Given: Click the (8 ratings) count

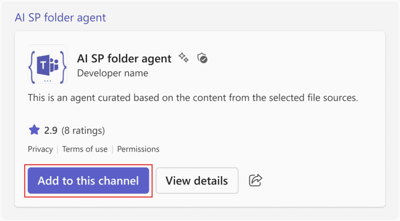Looking at the screenshot, I should tap(83, 130).
